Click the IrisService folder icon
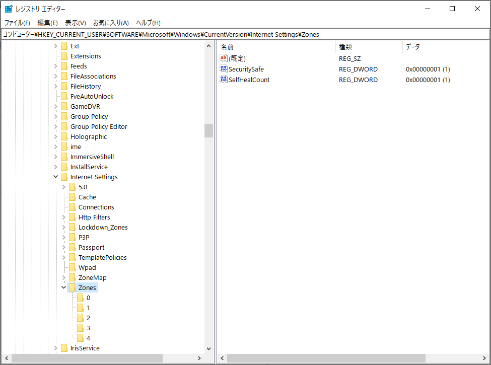Viewport: 491px width, 365px height. point(64,348)
